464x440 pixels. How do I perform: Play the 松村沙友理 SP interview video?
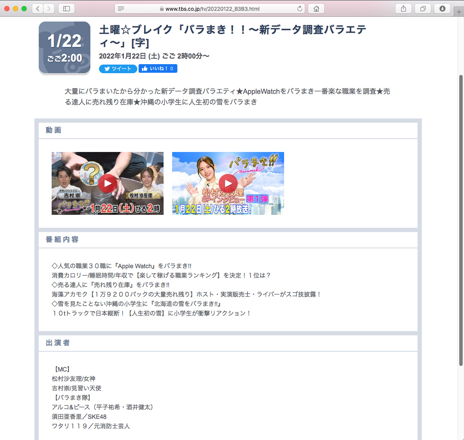point(228,183)
